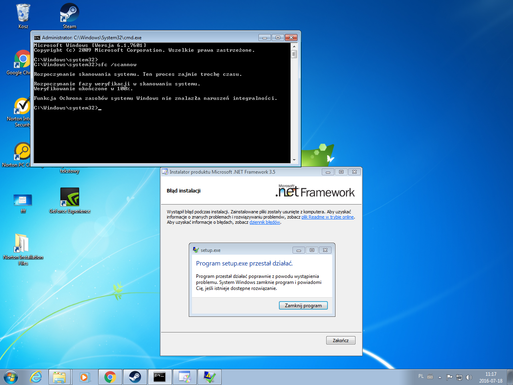Open Google Chrome from the taskbar
This screenshot has width=513, height=385.
coord(109,377)
